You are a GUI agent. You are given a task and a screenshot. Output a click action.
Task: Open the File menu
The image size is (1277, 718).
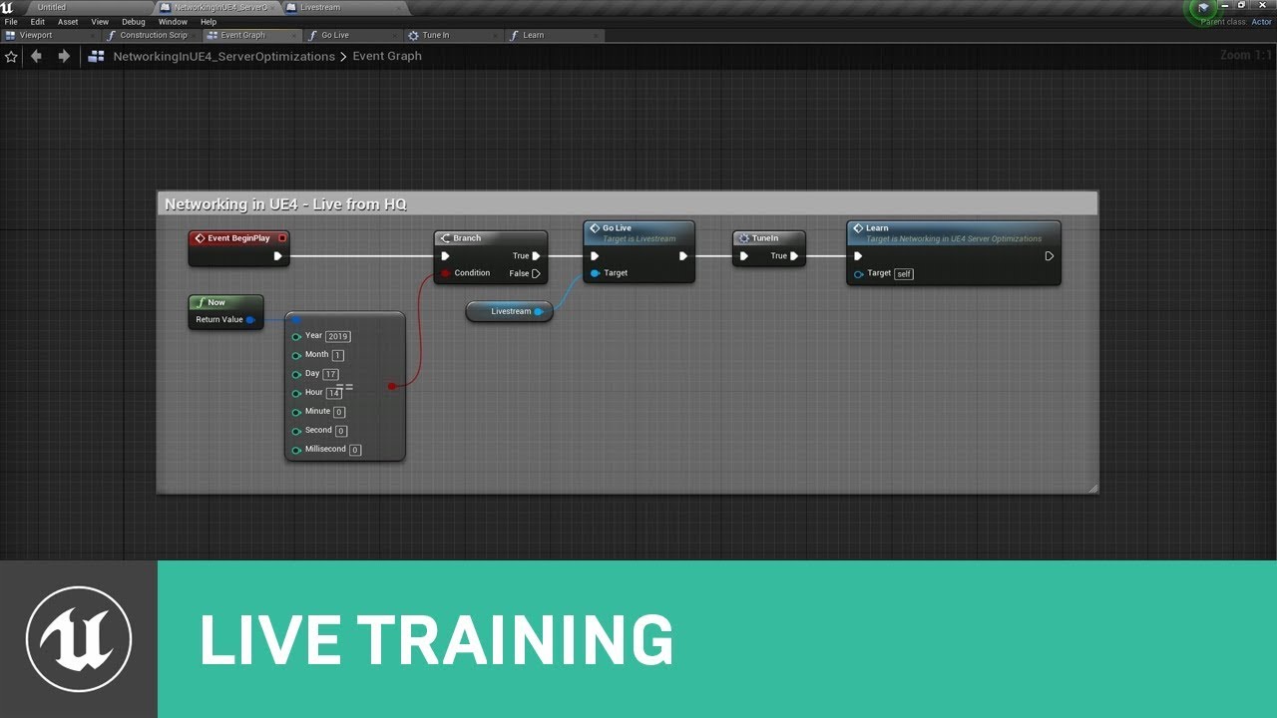click(11, 21)
